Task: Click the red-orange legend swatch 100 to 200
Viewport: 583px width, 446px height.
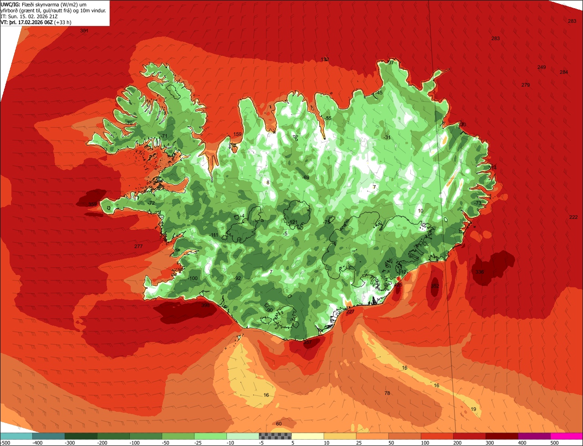Action: point(437,436)
